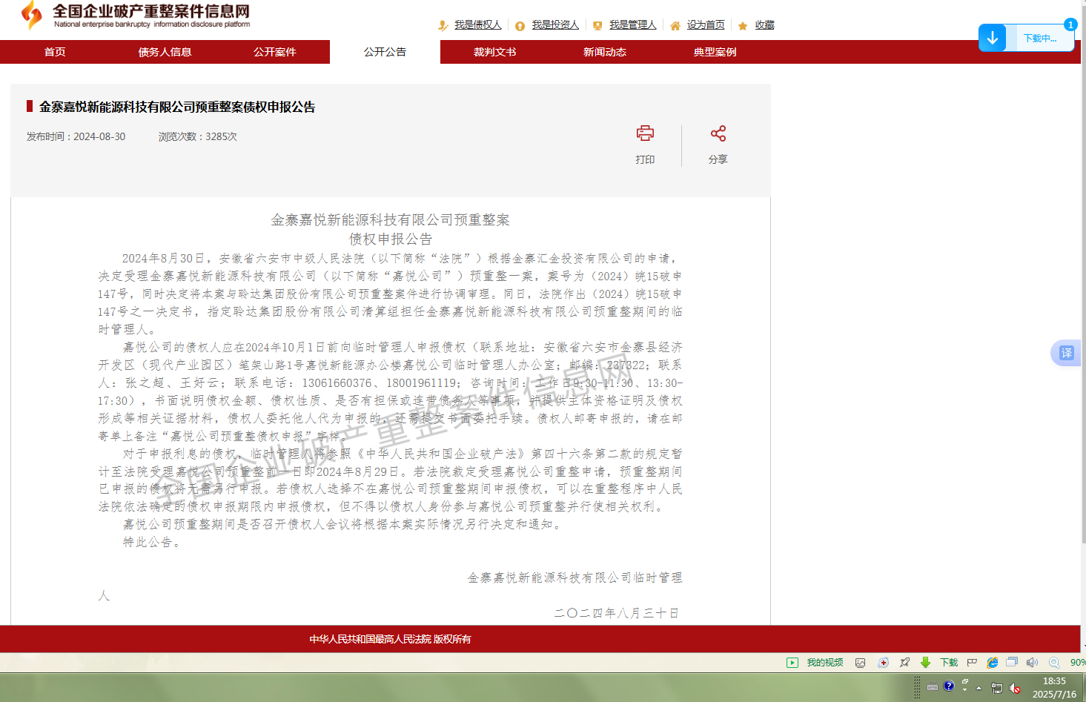Image resolution: width=1086 pixels, height=702 pixels.
Task: Click the 收藏 link
Action: (x=765, y=25)
